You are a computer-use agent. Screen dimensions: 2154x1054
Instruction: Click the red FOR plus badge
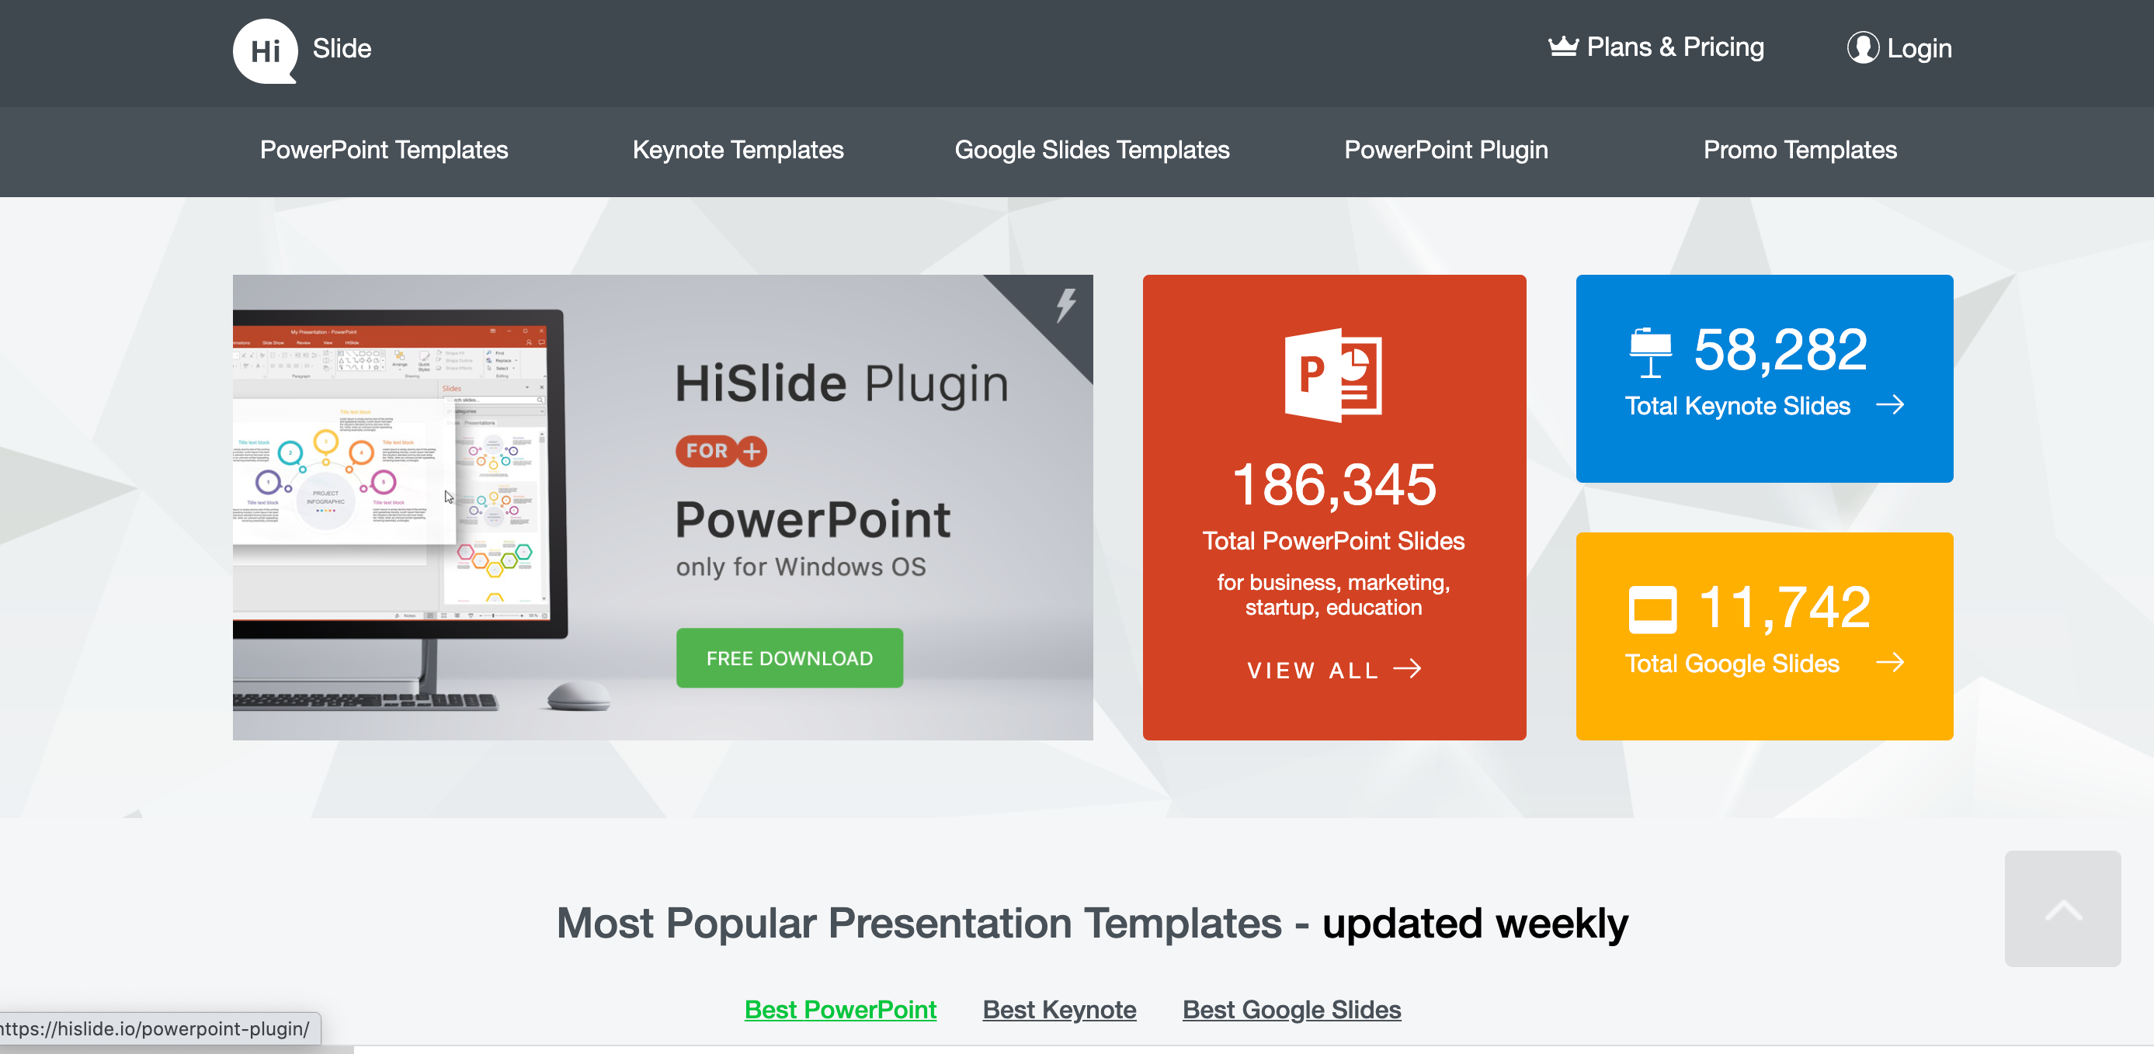click(x=721, y=452)
